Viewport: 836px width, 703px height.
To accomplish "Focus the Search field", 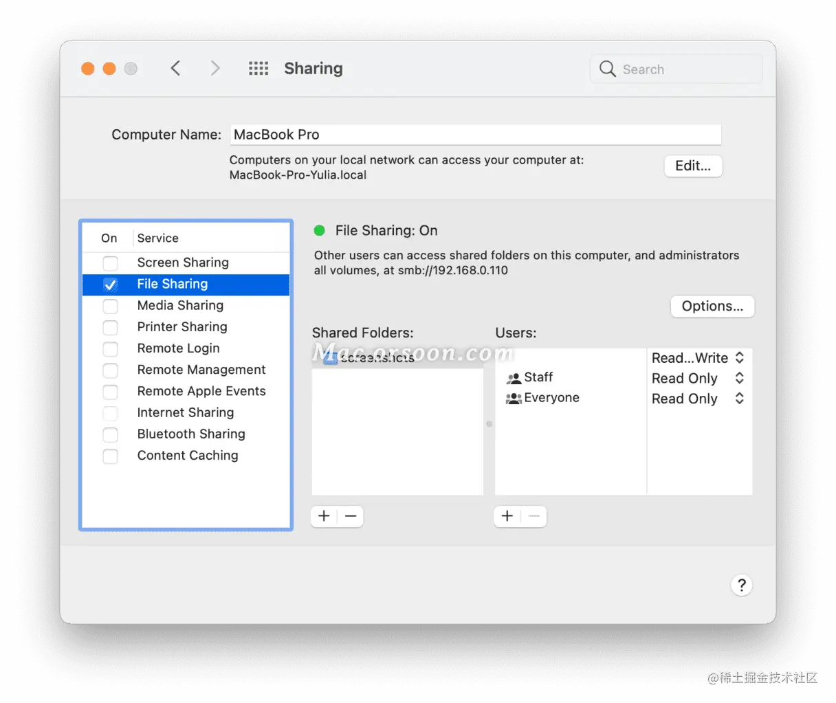I will [x=676, y=69].
